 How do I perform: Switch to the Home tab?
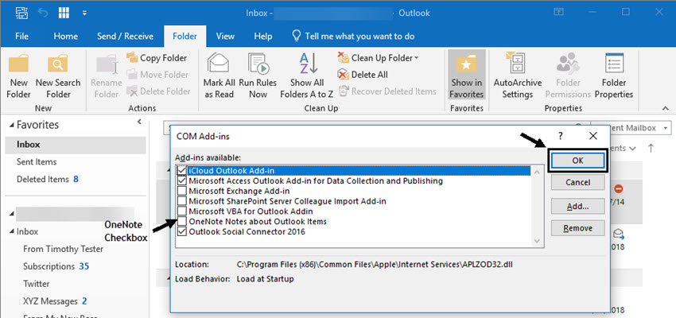point(65,37)
